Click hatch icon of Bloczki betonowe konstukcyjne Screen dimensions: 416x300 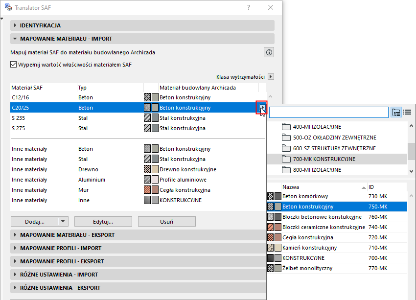pyautogui.click(x=270, y=217)
